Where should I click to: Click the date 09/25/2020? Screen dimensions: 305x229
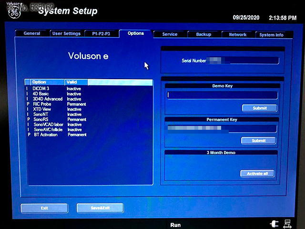tap(246, 18)
